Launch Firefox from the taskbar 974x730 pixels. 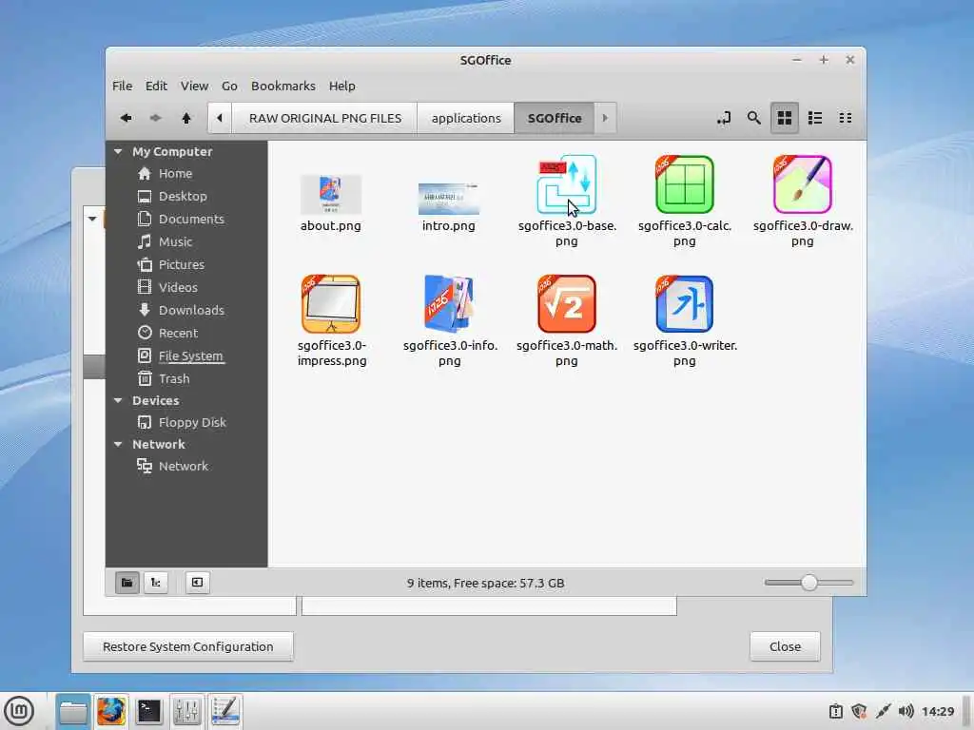tap(111, 711)
